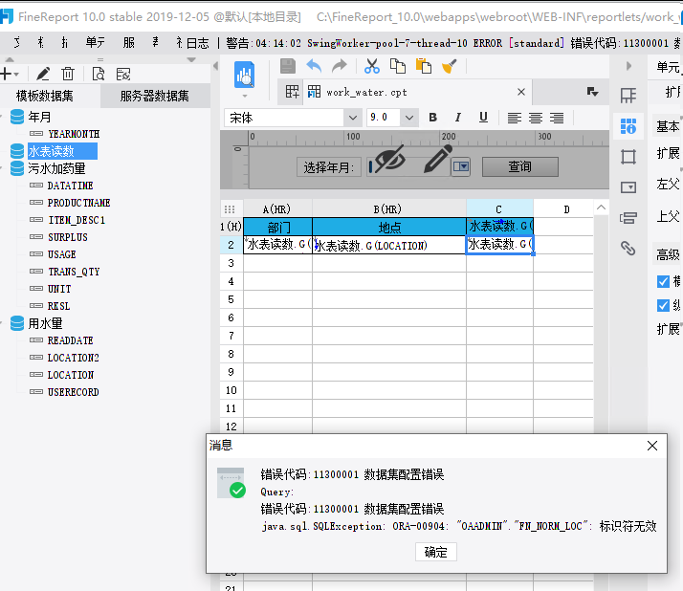Select the YEARMONTH field
The image size is (683, 591).
pyautogui.click(x=74, y=134)
